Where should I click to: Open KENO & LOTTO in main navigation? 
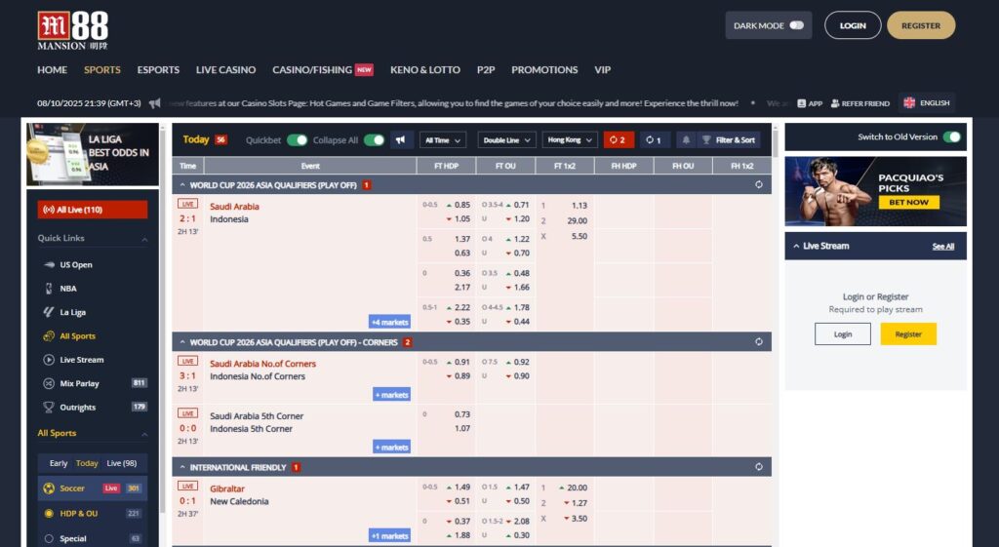click(x=425, y=70)
